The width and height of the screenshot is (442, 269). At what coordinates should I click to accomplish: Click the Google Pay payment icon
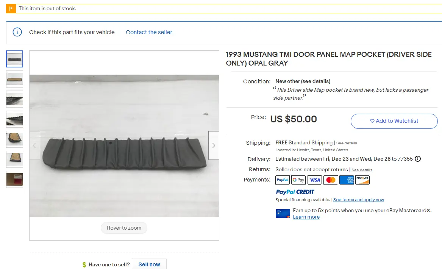298,180
